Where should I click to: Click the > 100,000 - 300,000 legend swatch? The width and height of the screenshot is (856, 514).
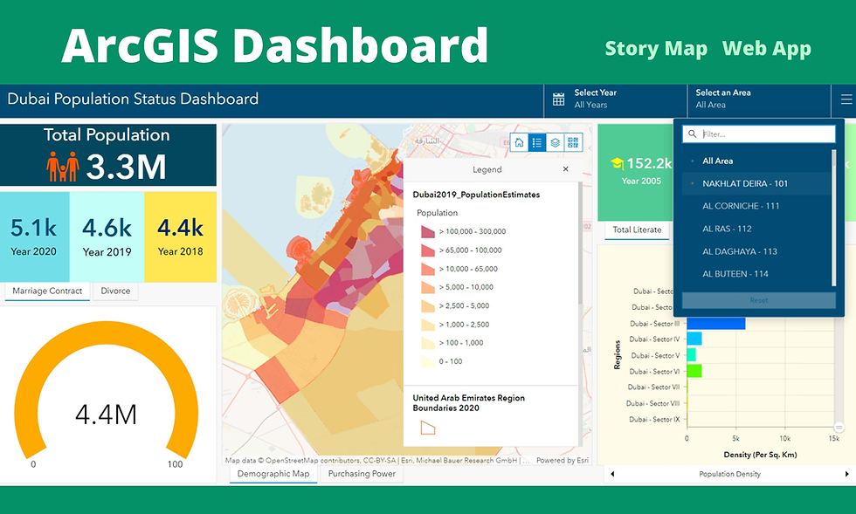428,231
